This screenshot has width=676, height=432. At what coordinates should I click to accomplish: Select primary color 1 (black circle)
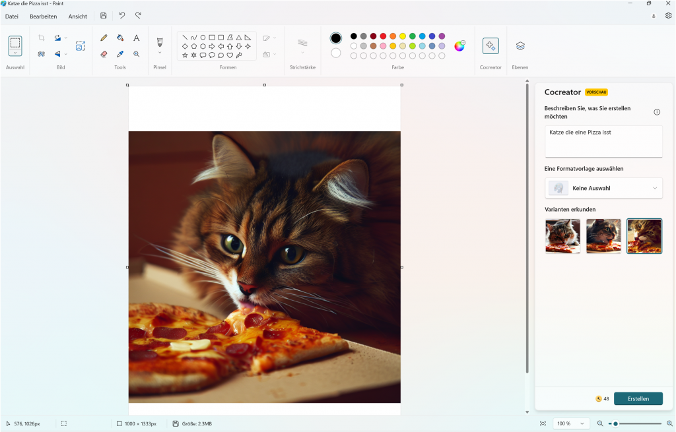336,38
